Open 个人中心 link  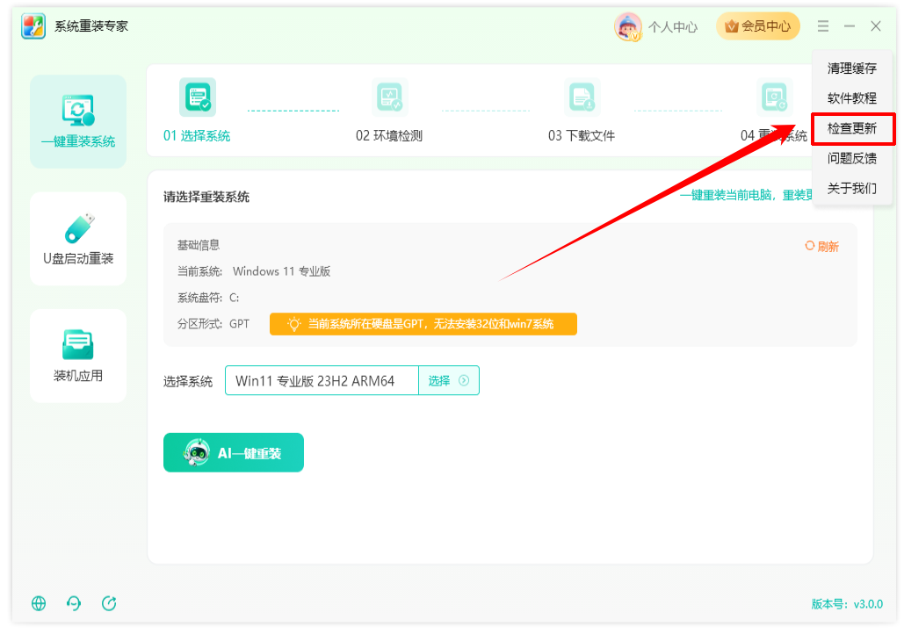(x=672, y=27)
